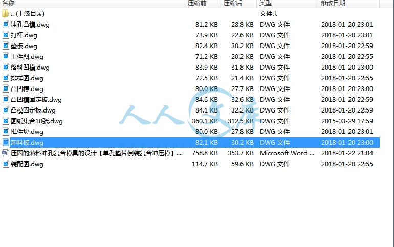Click the 排样图.dwg file icon

pos(6,78)
